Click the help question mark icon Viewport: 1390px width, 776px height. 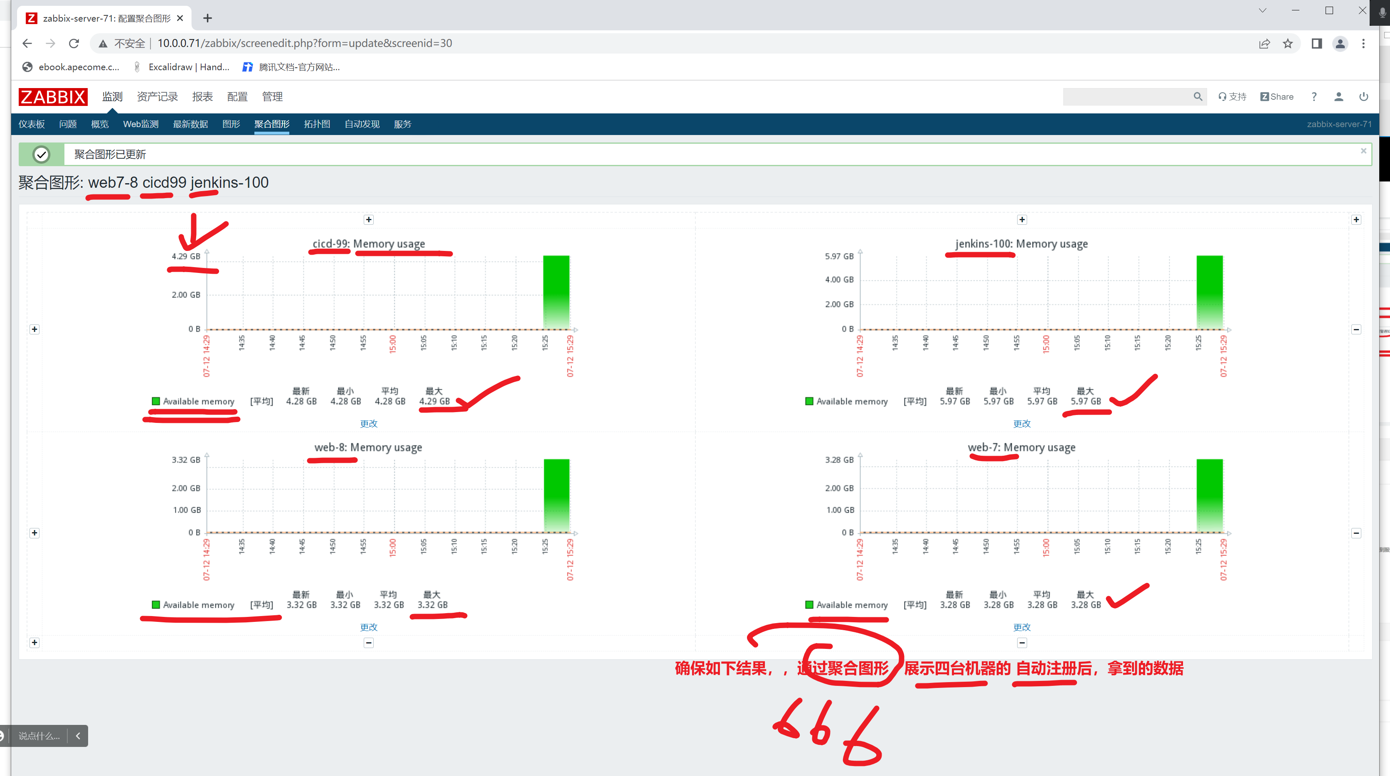(x=1314, y=96)
